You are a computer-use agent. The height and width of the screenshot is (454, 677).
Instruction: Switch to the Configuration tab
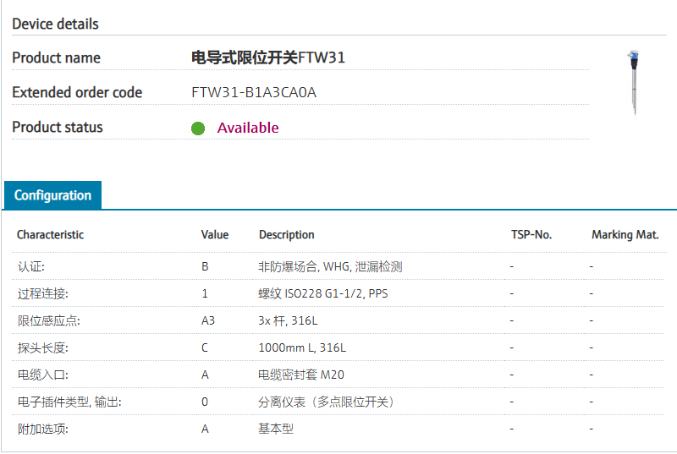[52, 195]
